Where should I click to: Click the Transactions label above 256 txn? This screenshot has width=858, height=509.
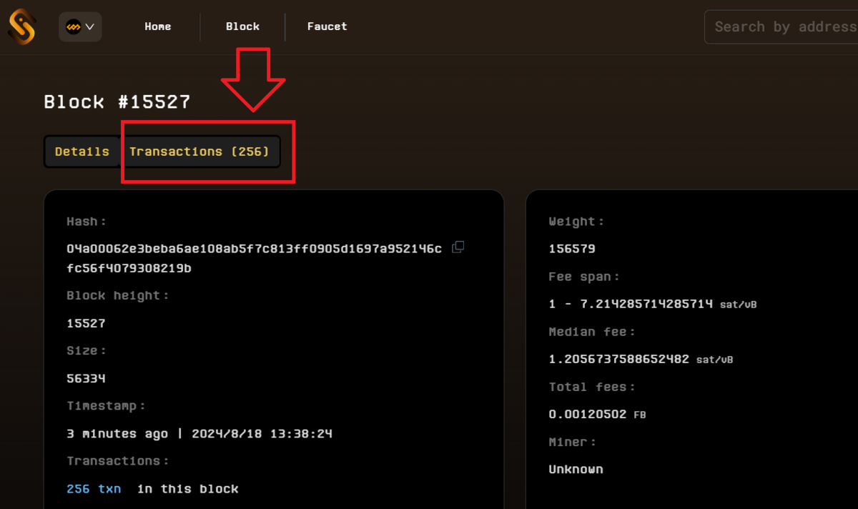point(118,461)
